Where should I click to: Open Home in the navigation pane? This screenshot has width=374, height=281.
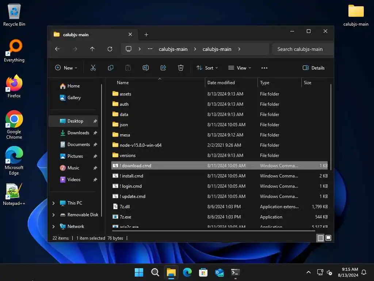pos(73,86)
